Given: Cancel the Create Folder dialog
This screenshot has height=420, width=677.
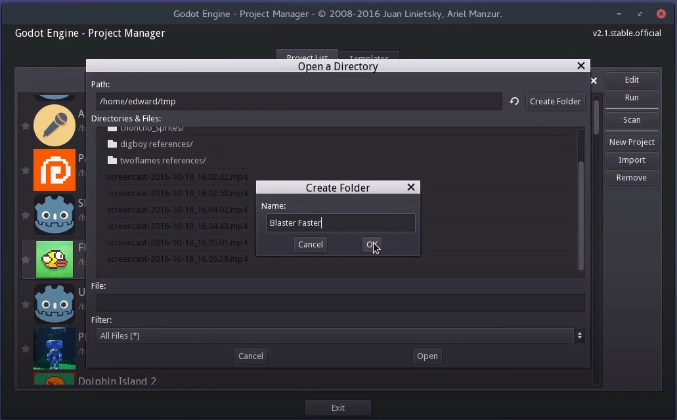Looking at the screenshot, I should [311, 245].
